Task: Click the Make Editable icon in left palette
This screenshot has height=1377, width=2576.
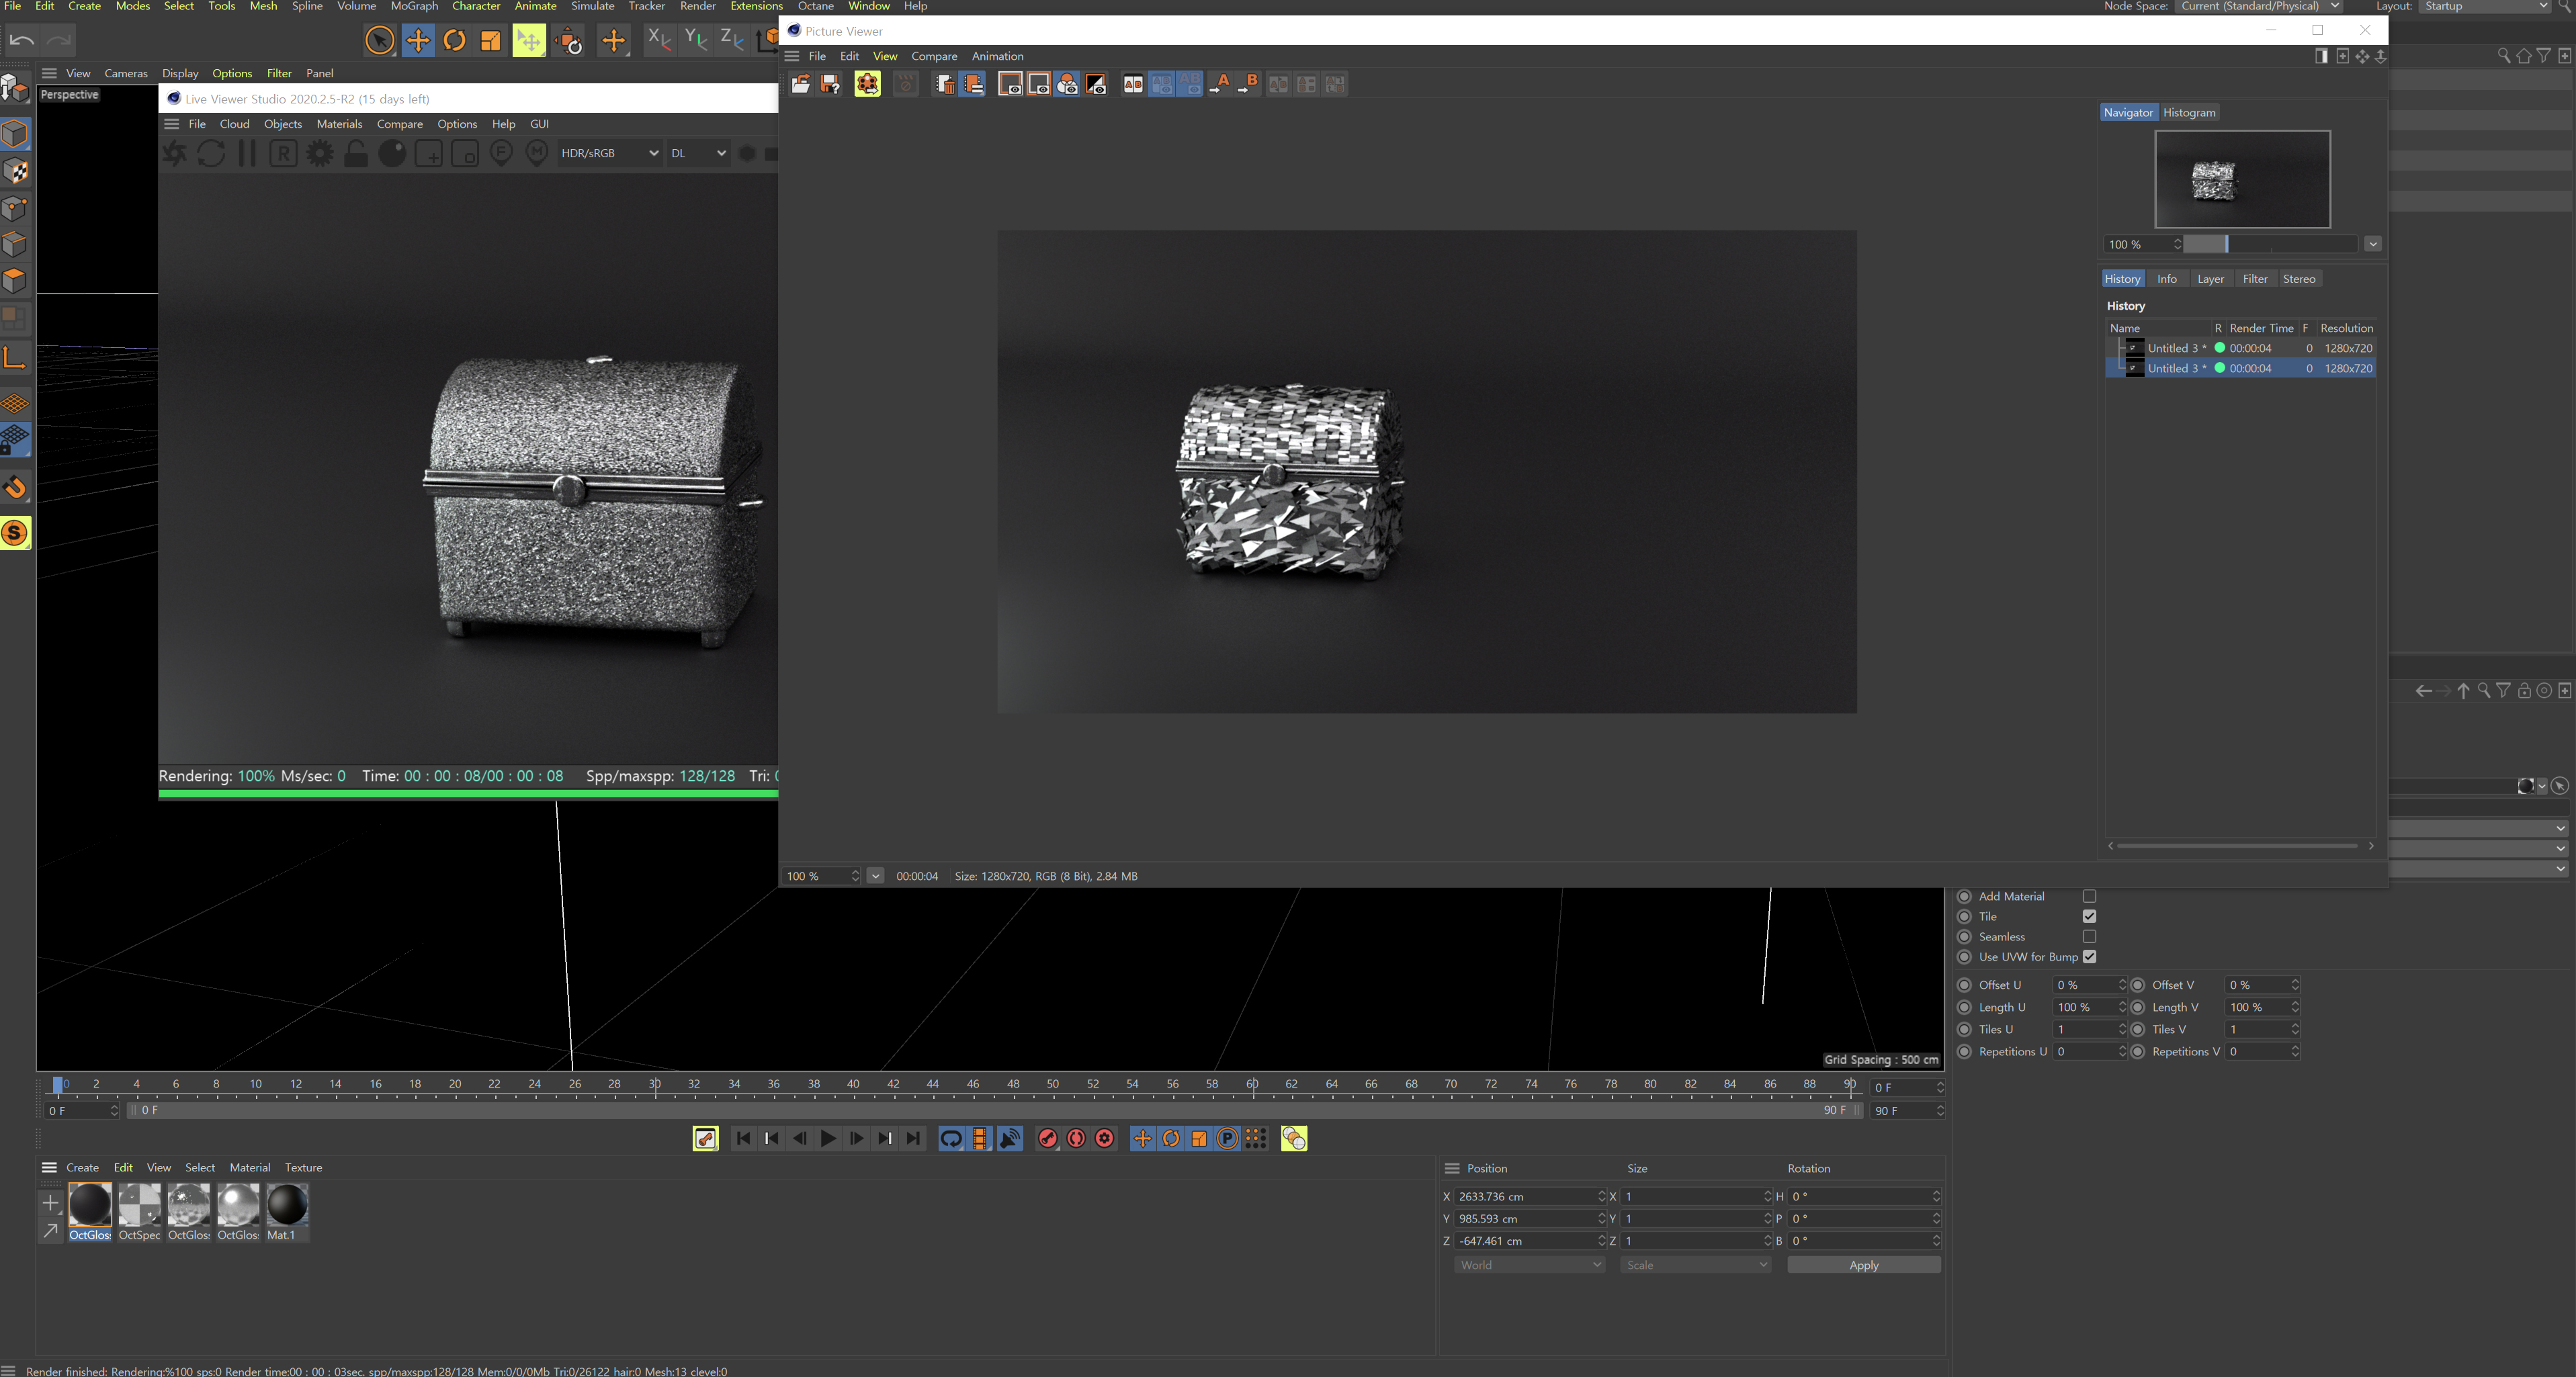Action: pyautogui.click(x=15, y=88)
